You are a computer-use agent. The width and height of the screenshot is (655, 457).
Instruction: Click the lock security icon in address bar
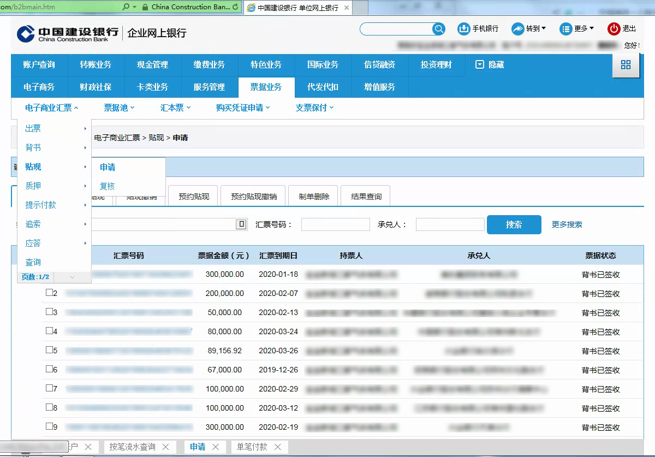point(145,7)
